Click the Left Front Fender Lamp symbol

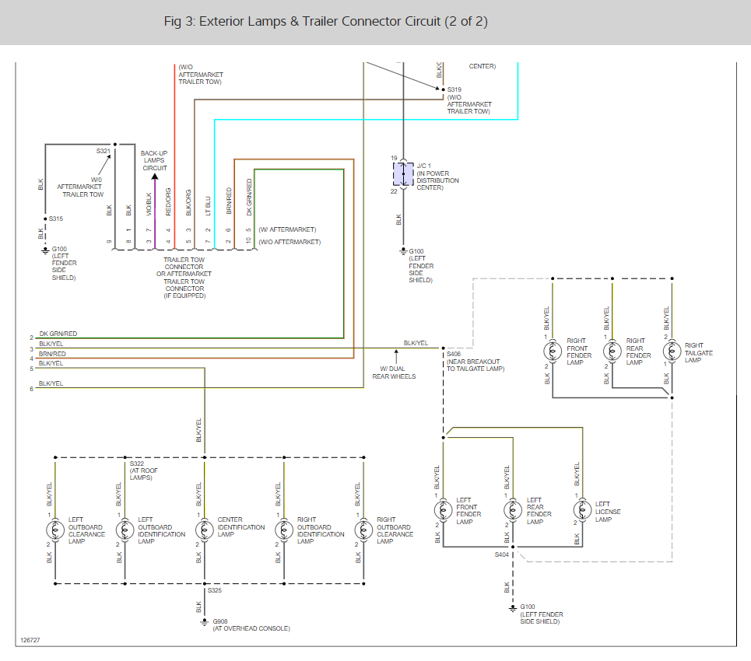pos(443,510)
